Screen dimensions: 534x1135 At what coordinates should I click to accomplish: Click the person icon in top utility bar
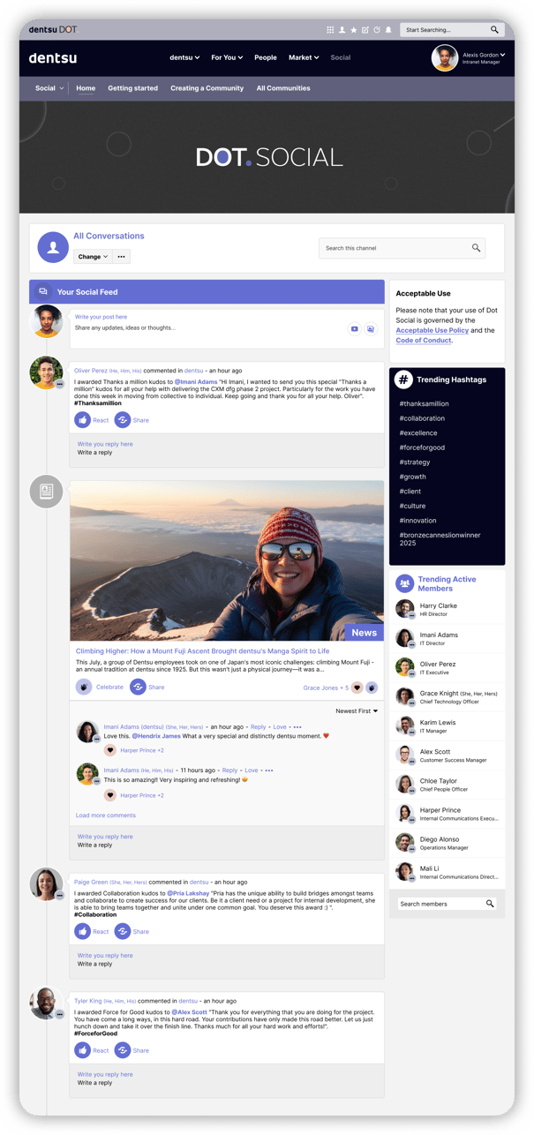tap(342, 29)
